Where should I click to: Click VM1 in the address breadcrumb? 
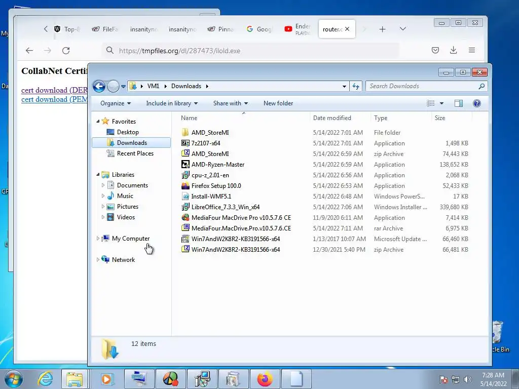tap(153, 86)
